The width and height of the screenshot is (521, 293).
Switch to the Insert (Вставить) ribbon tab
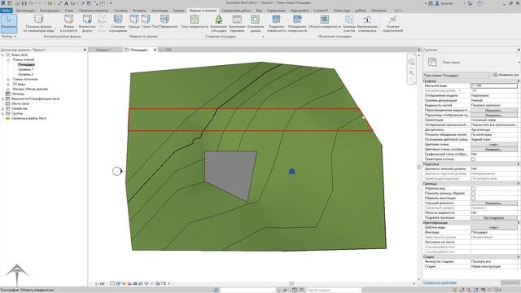coord(139,11)
